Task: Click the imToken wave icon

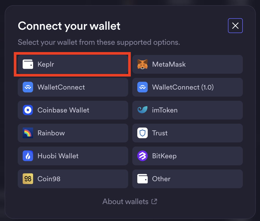Action: tap(143, 110)
